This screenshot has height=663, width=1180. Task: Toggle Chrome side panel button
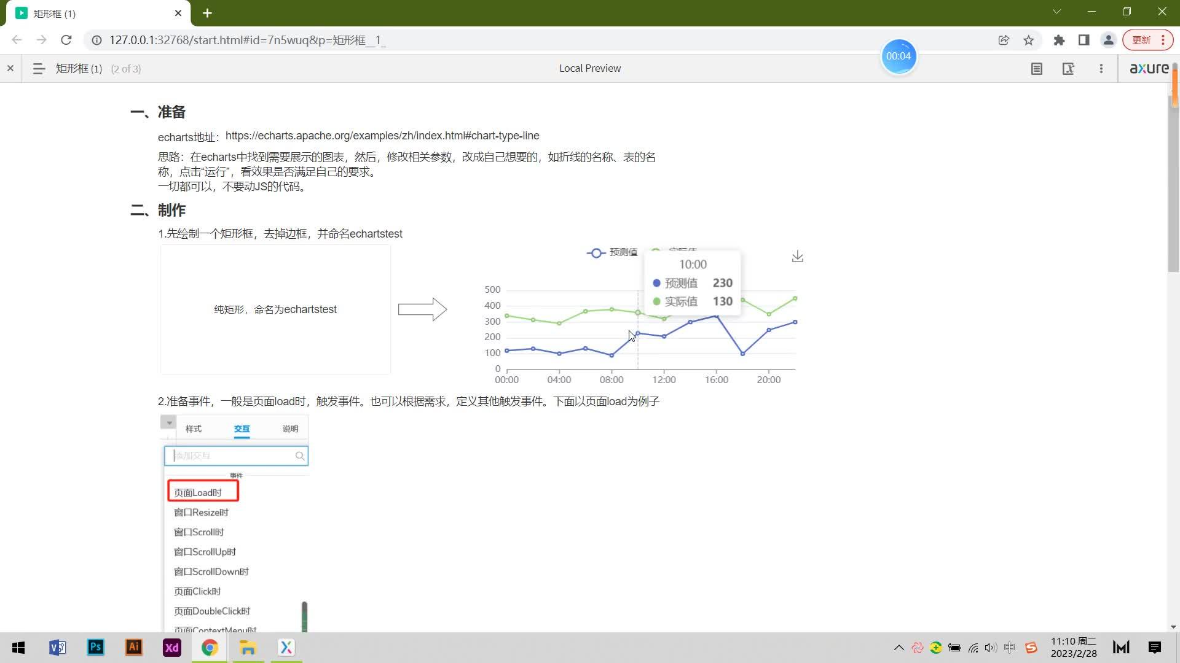click(x=1084, y=41)
